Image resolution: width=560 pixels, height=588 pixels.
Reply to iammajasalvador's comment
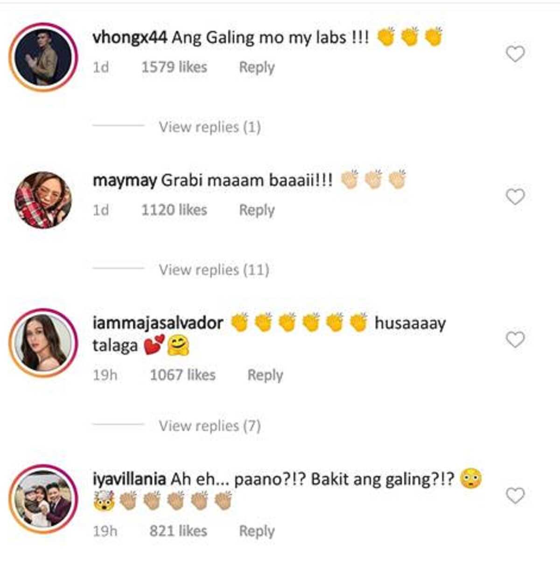click(x=265, y=375)
